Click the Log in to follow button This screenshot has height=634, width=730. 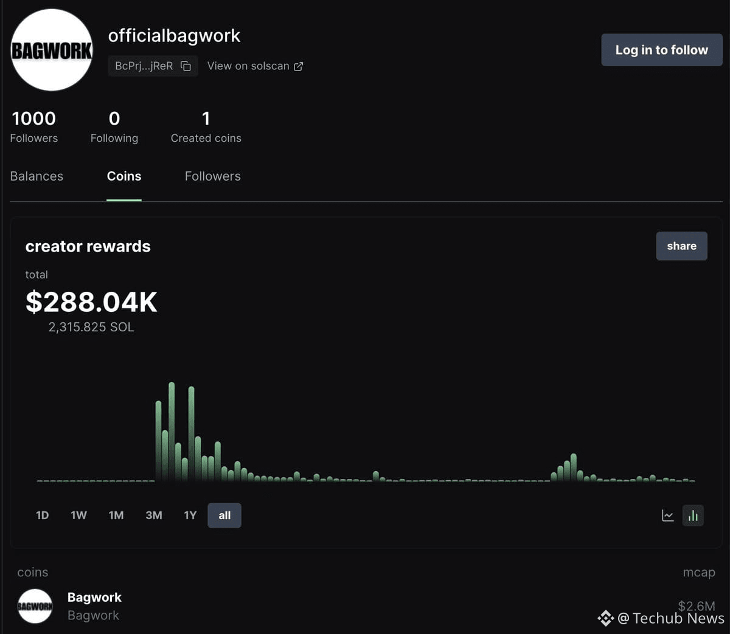click(x=661, y=50)
